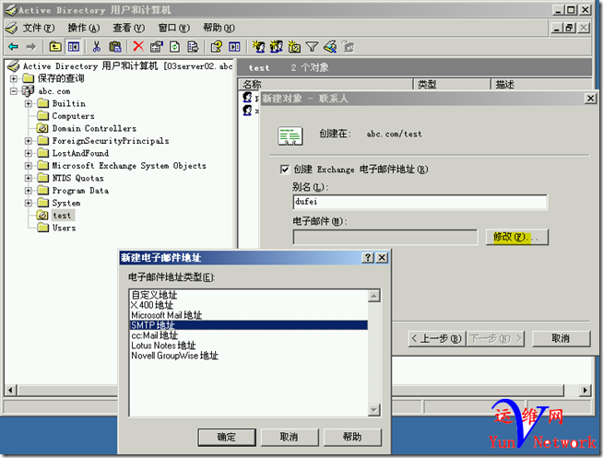This screenshot has height=458, width=603.
Task: Click the create new organizational unit icon
Action: pos(294,47)
